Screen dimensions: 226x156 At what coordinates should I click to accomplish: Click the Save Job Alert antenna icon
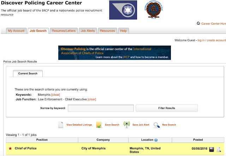click(126, 125)
